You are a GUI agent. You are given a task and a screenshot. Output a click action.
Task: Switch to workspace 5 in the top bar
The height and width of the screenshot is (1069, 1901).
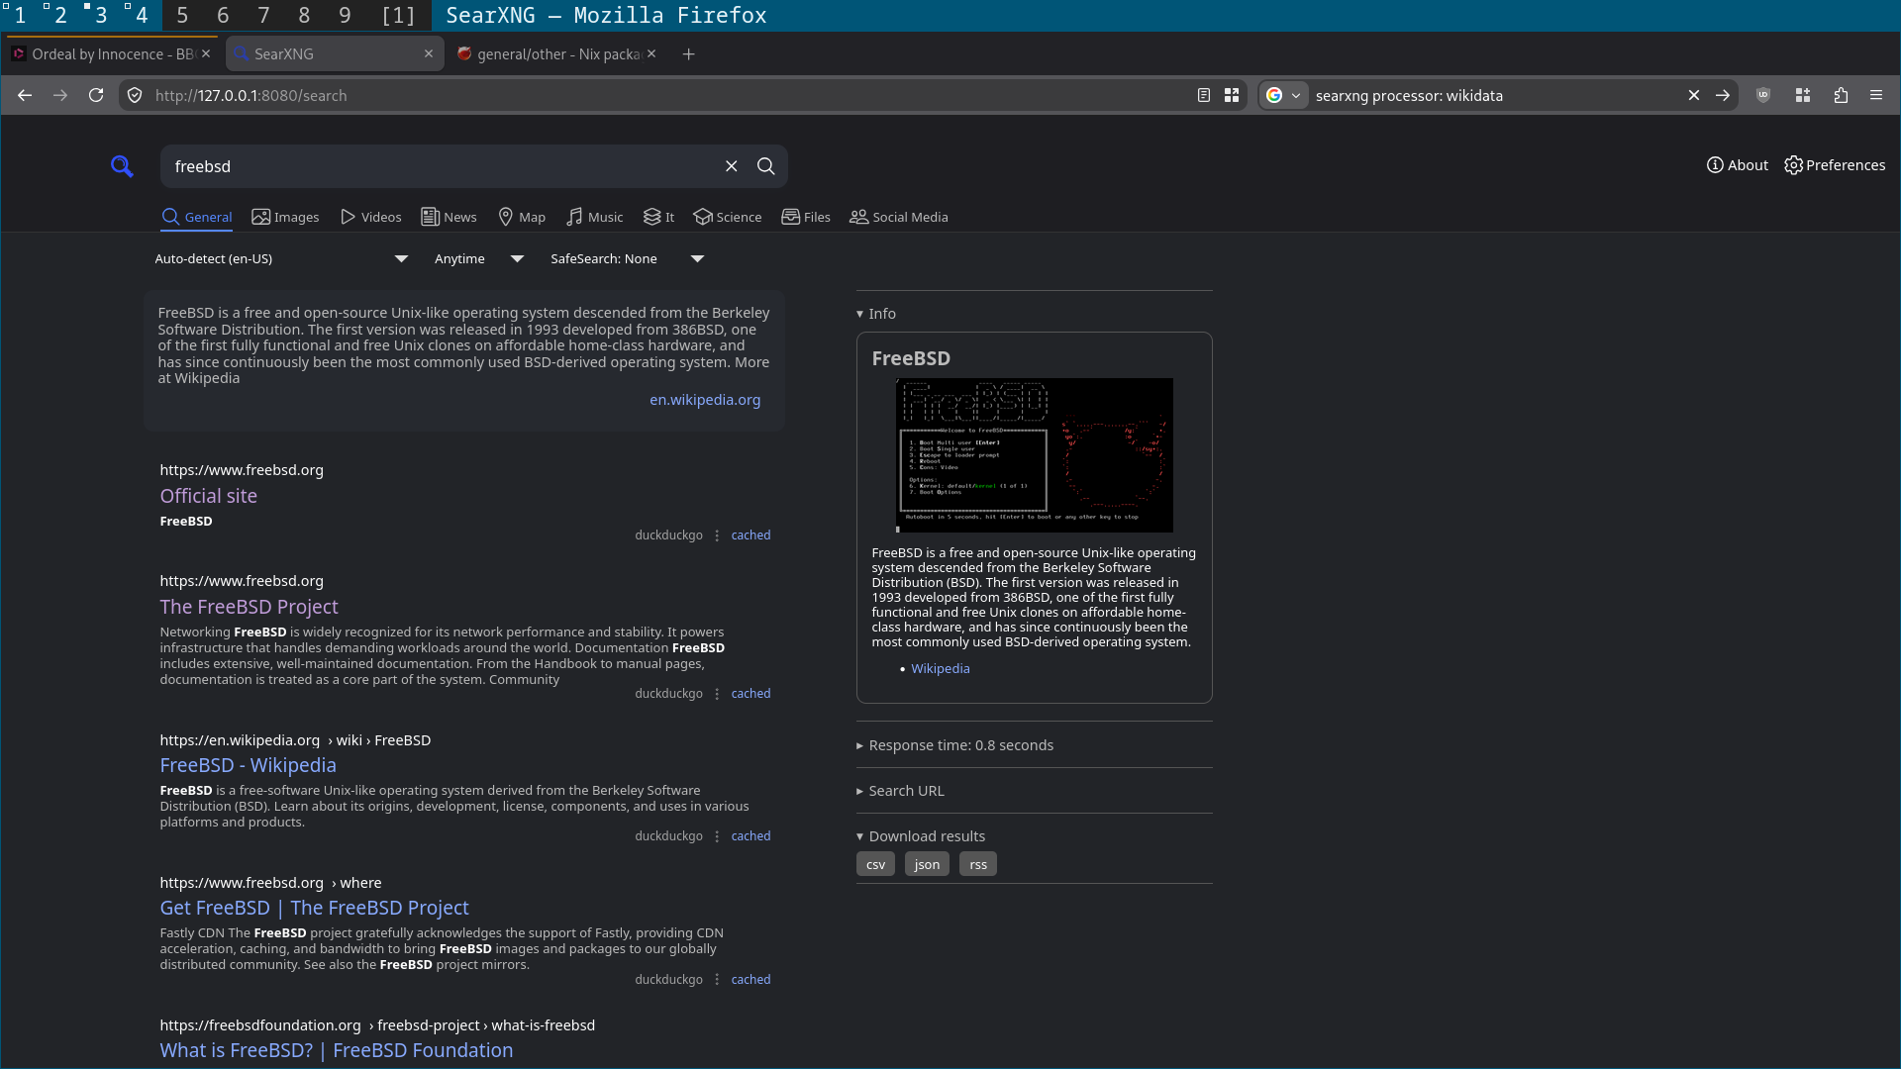[182, 15]
